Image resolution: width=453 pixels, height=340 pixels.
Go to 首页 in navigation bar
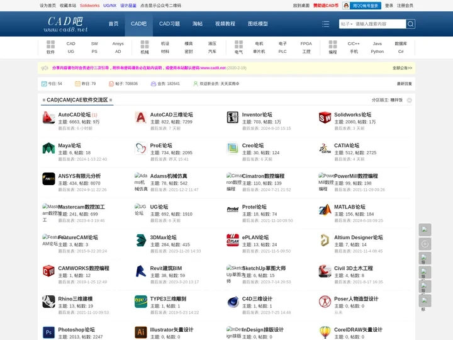pos(113,24)
